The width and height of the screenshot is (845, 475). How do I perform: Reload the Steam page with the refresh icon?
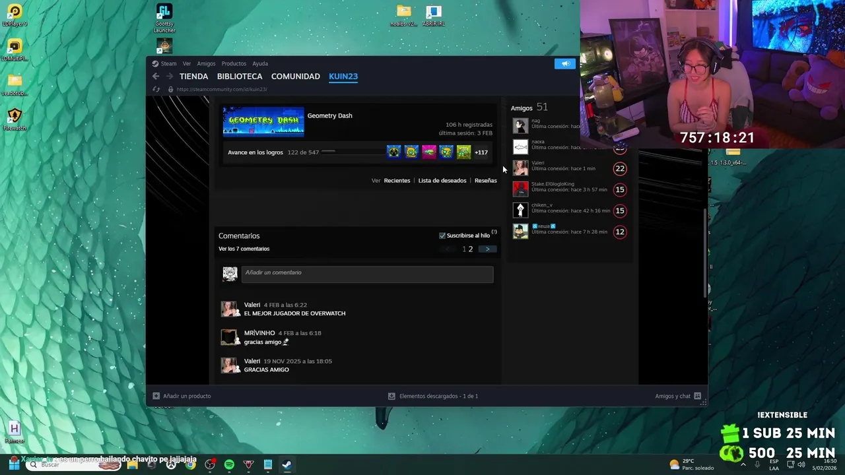(156, 89)
